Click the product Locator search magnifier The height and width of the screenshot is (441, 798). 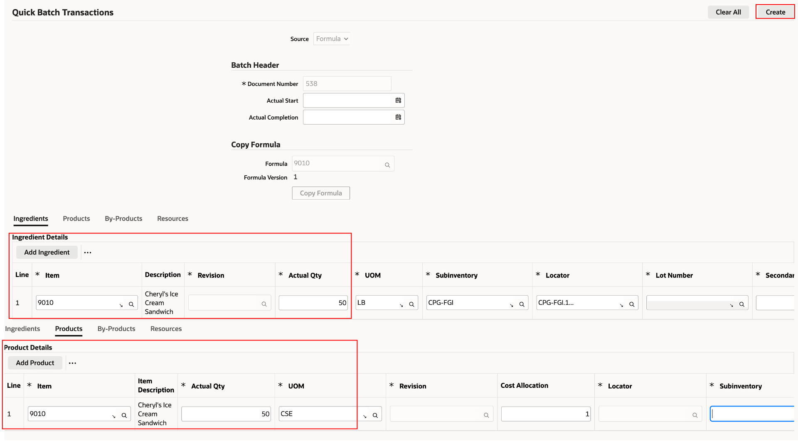click(696, 414)
